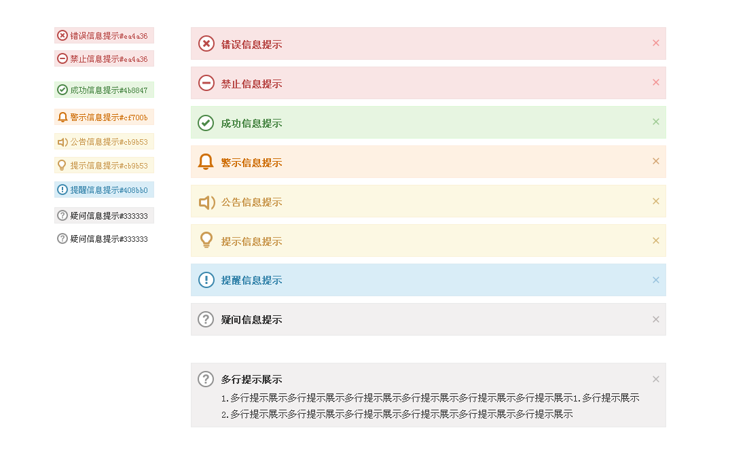Screen dimensions: 747x464
Task: Click the borderless 疑问信息提示#333333 label
Action: coord(103,238)
